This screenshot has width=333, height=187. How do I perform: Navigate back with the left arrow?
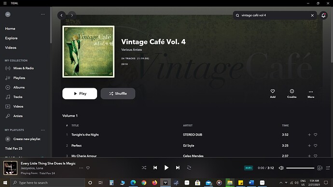[62, 15]
